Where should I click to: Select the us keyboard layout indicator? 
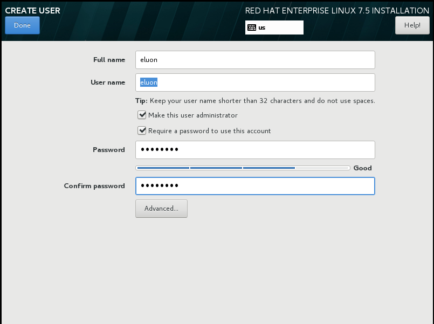point(274,27)
